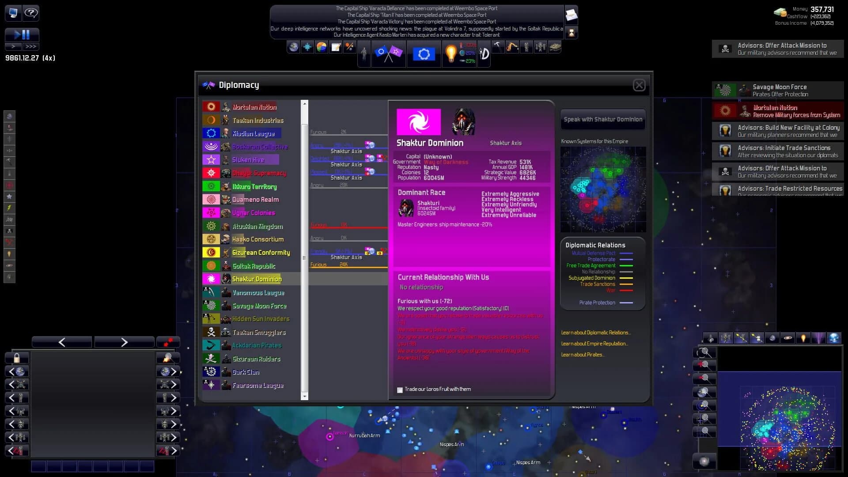Click the galaxy globe icon in top toolbar
This screenshot has width=848, height=477.
(293, 47)
